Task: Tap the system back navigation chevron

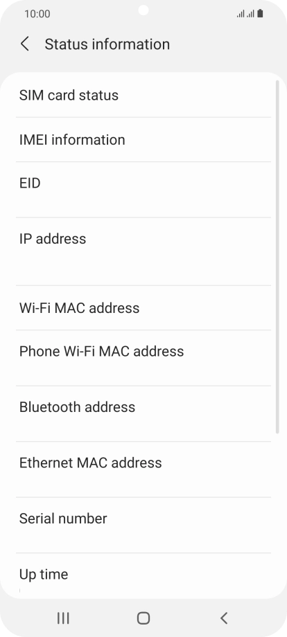Action: tap(224, 618)
